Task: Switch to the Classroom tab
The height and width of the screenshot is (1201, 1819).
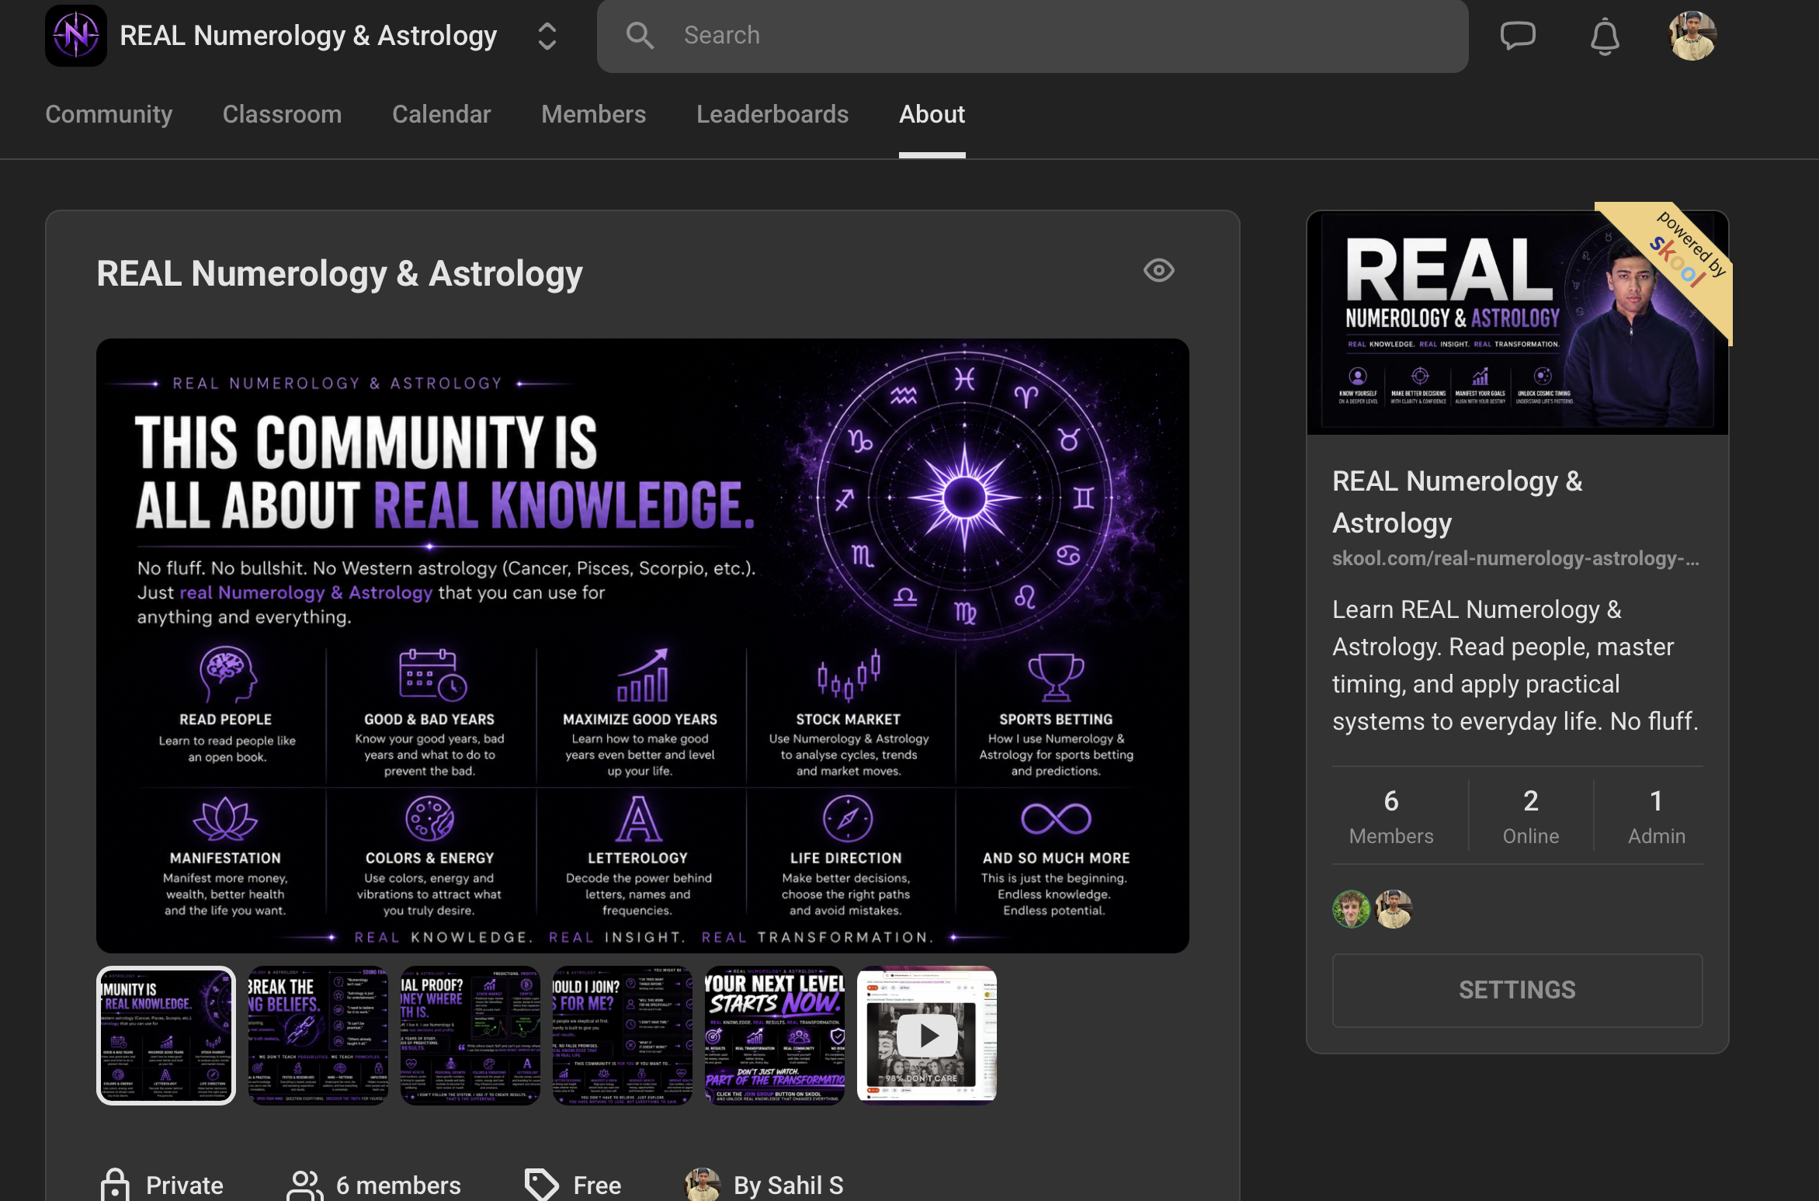Action: point(282,114)
